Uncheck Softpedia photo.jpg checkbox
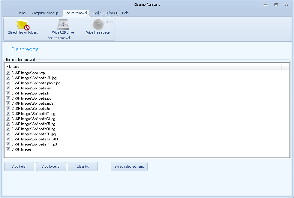This screenshot has width=294, height=198. 8,83
